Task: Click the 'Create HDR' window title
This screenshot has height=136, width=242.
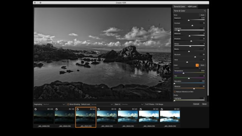Action: point(121,3)
